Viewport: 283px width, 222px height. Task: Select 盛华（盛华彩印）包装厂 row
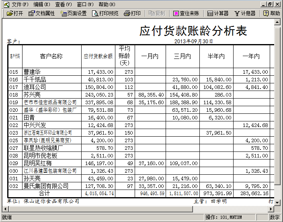point(50,110)
